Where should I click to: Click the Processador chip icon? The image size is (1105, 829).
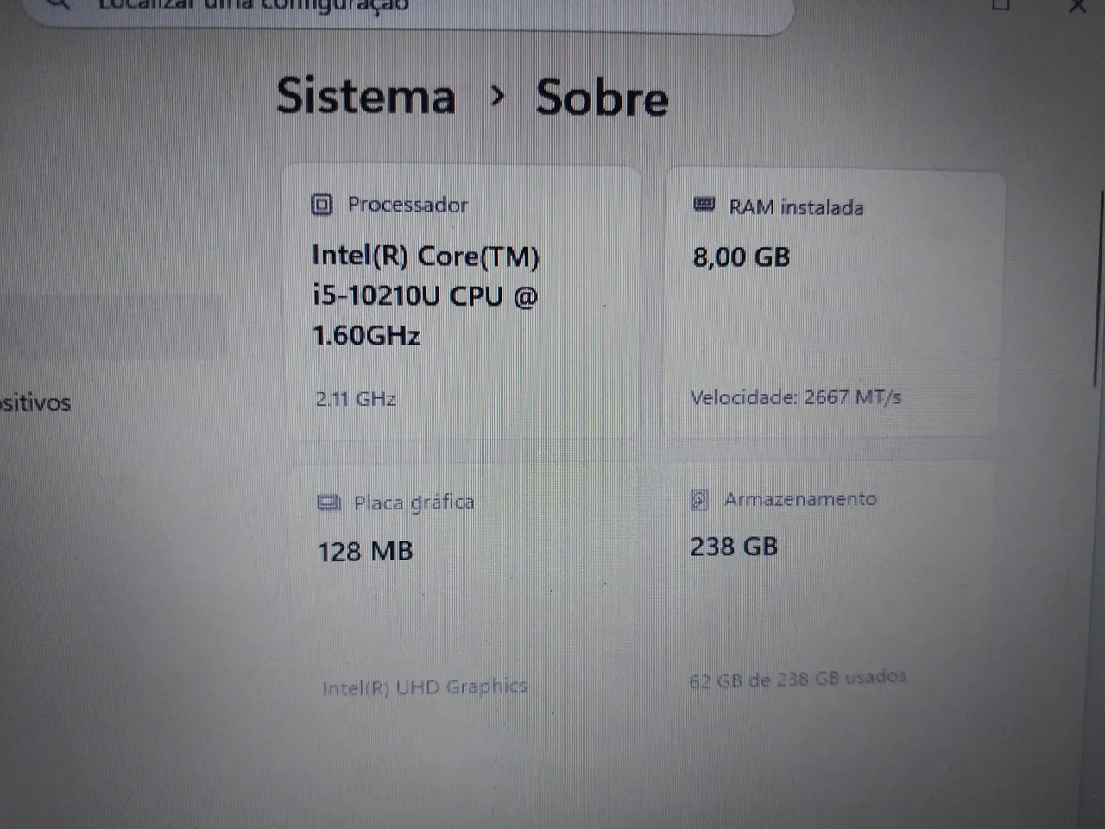(x=321, y=205)
